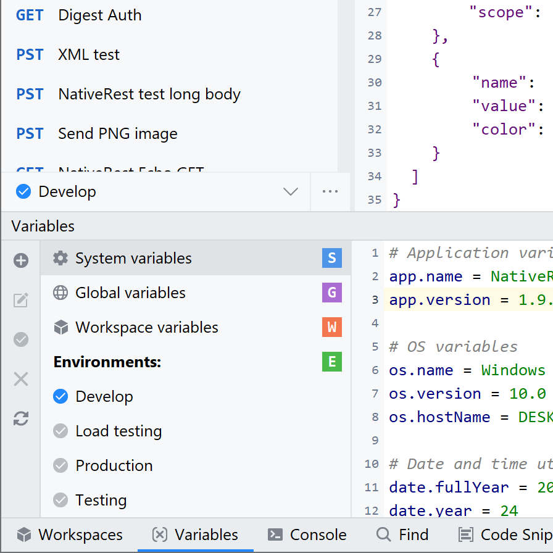Click the orange W badge for Workspace variables
Screen dimensions: 553x553
[x=332, y=327]
